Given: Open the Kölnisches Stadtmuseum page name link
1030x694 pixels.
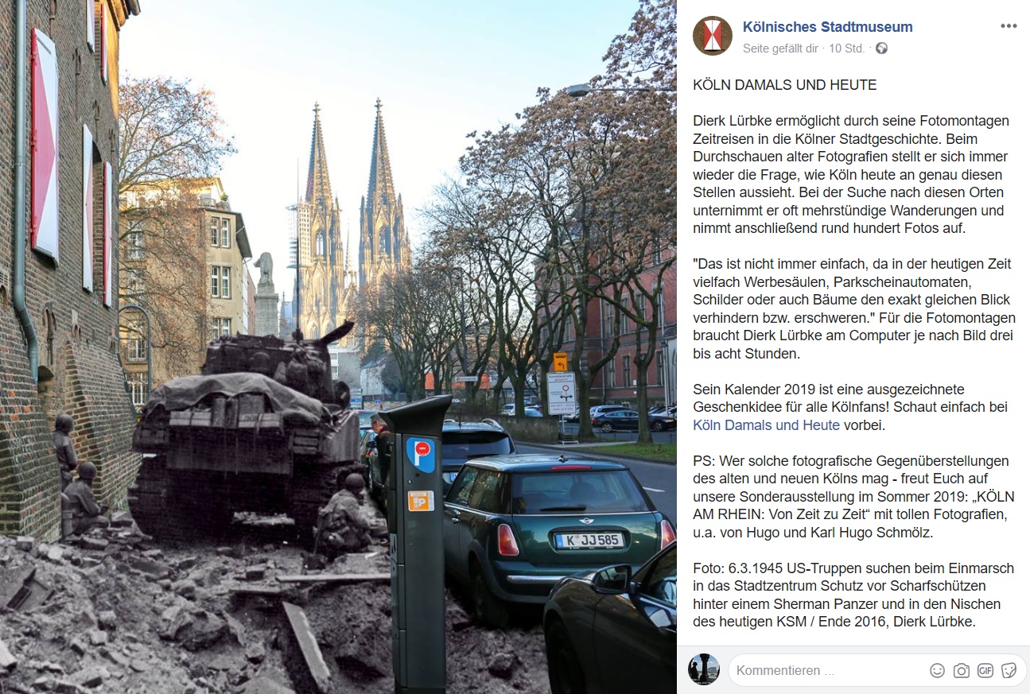Looking at the screenshot, I should 827,27.
